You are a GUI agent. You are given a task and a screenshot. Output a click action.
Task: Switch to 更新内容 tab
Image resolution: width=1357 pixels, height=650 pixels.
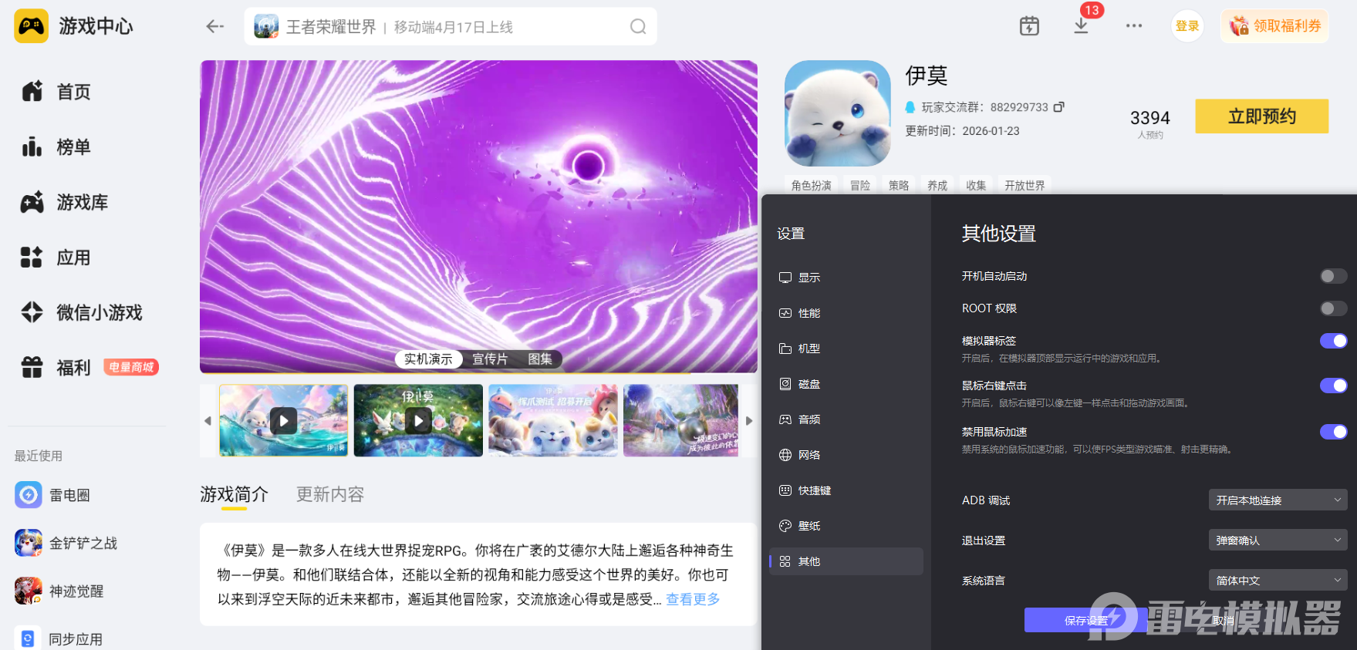(330, 494)
